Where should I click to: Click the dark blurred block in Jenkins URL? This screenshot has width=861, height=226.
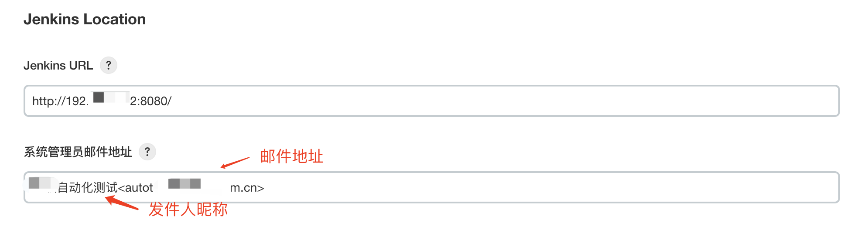(x=99, y=96)
